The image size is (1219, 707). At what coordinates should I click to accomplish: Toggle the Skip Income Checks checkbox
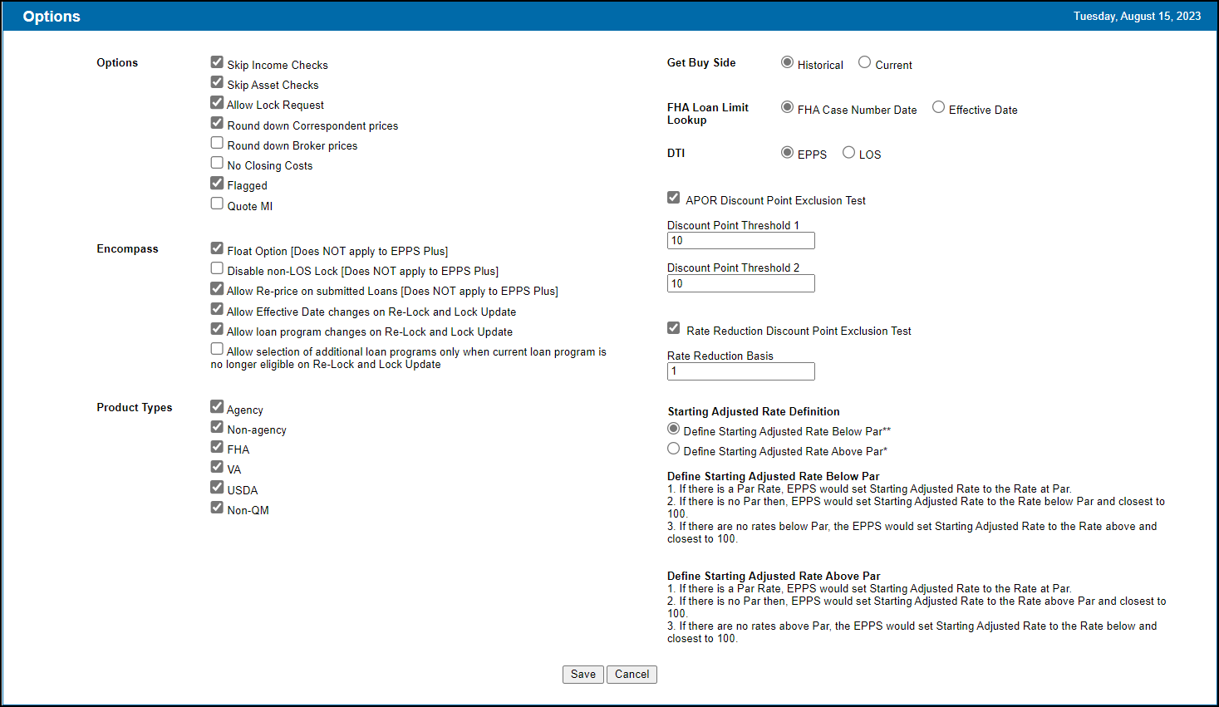[x=217, y=62]
